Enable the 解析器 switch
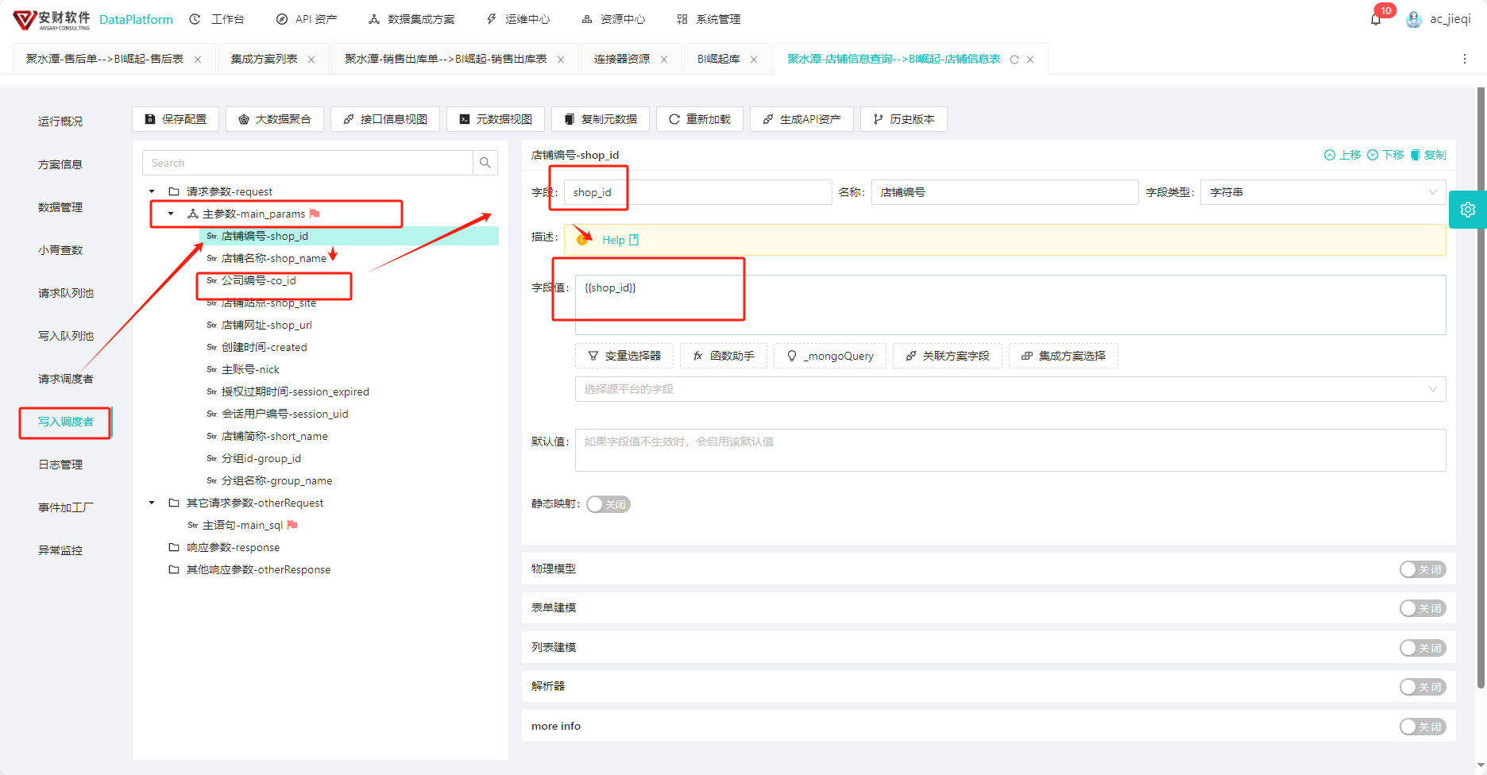Image resolution: width=1487 pixels, height=775 pixels. point(1423,687)
